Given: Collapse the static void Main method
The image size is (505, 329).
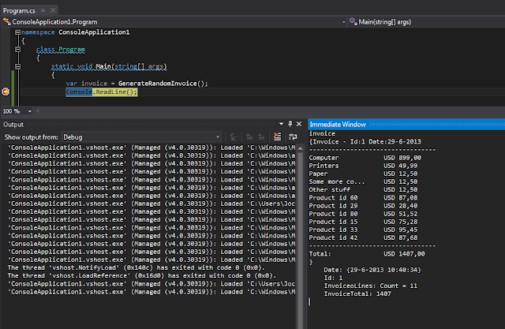Looking at the screenshot, I should [17, 66].
